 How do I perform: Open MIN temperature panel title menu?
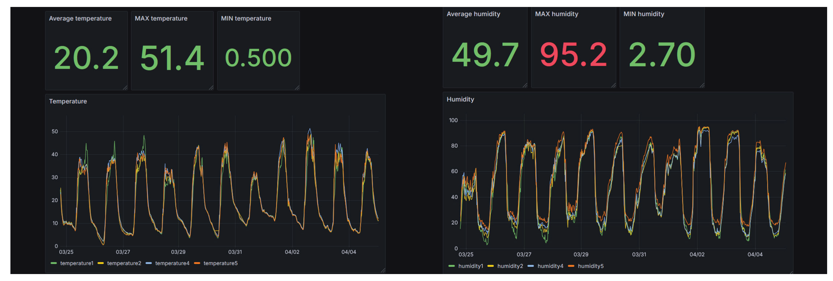point(246,18)
